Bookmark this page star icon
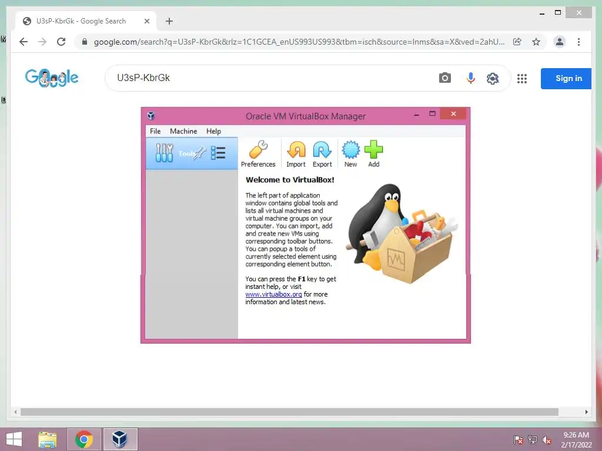The image size is (602, 451). coord(536,42)
